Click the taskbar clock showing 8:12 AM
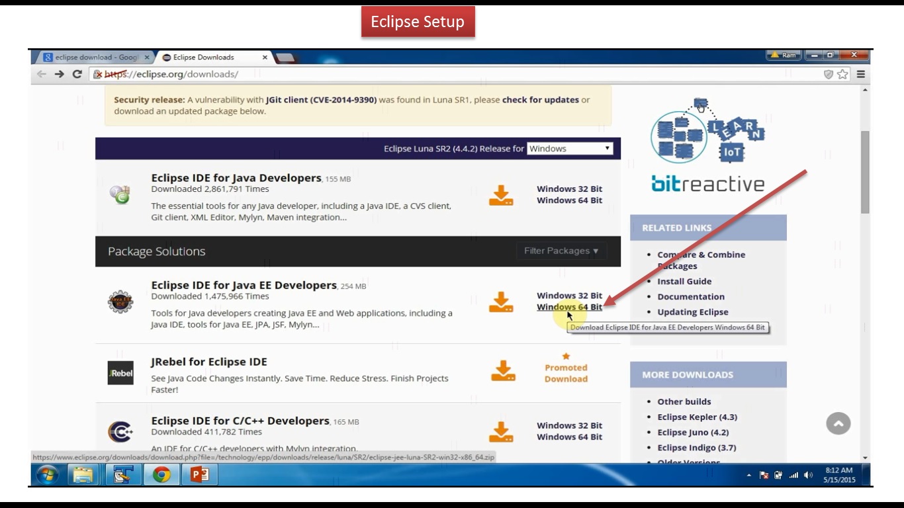 coord(839,475)
